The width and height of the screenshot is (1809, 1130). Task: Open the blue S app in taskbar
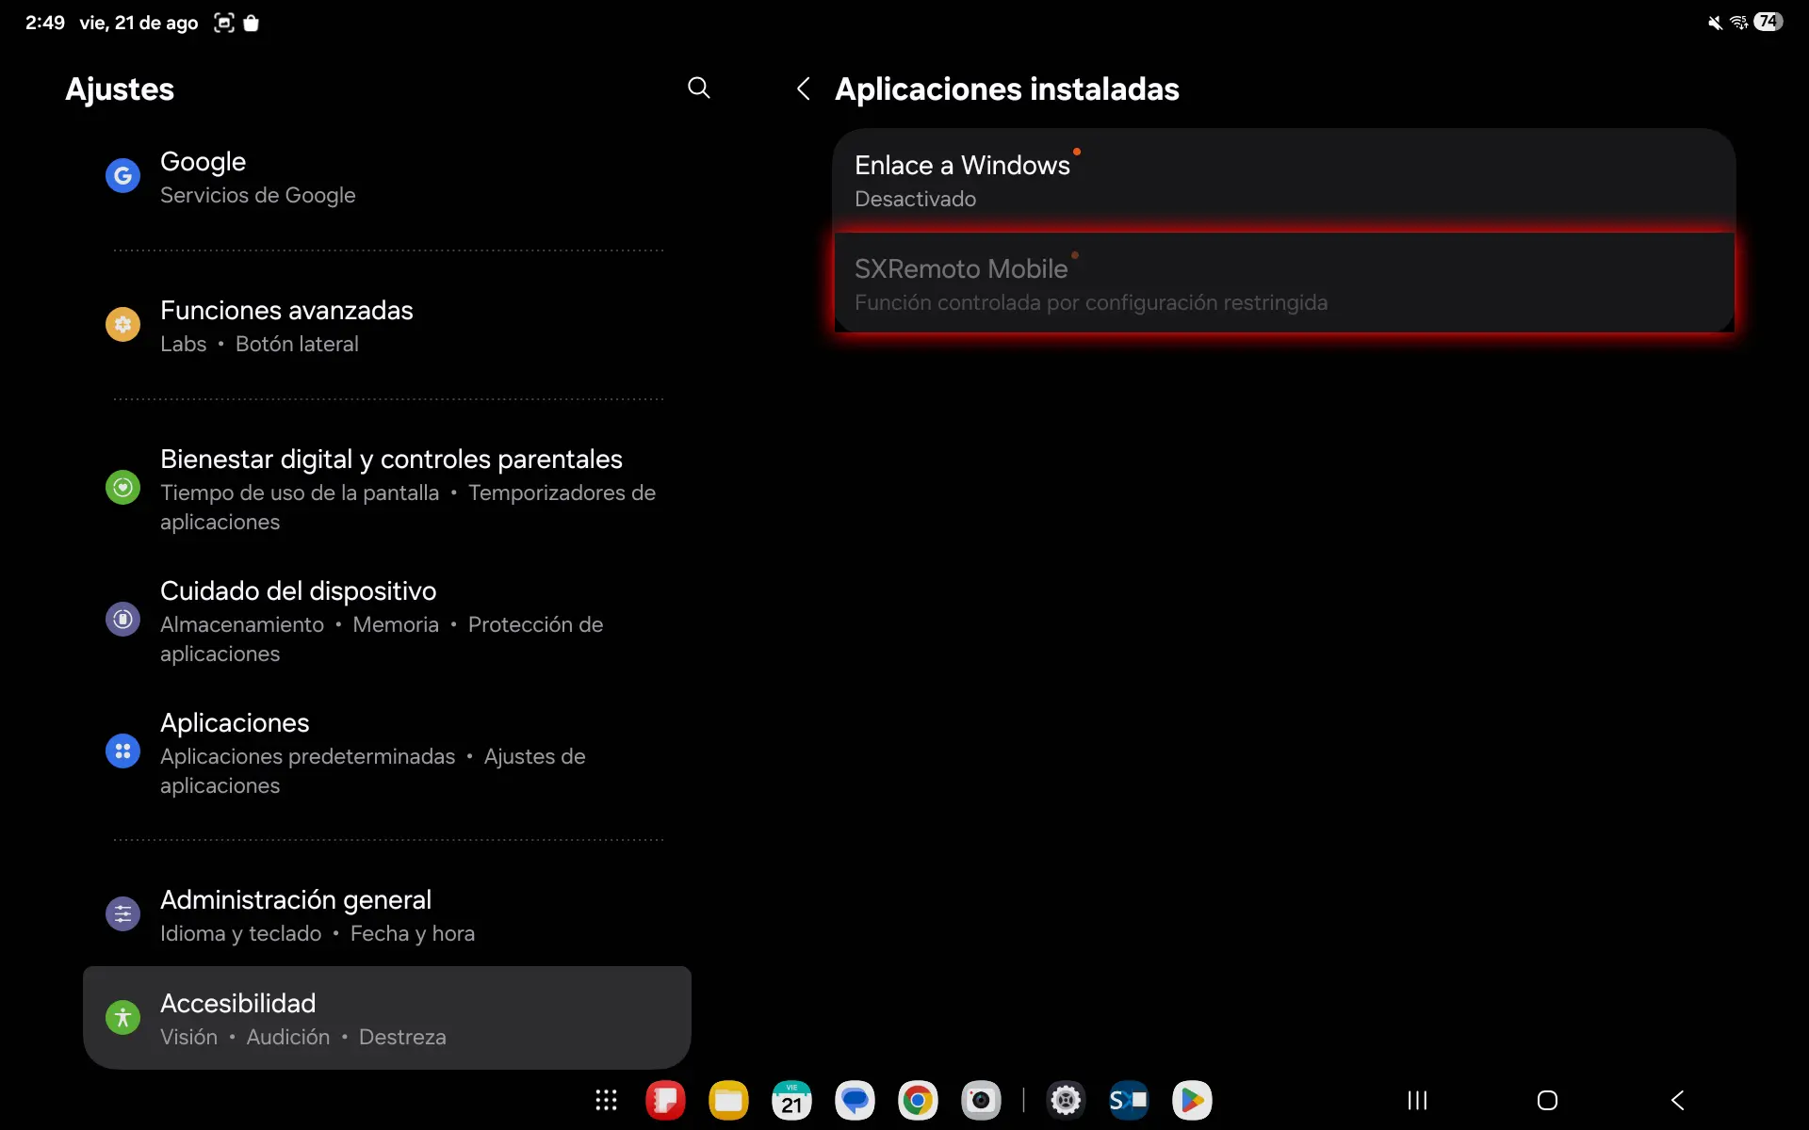click(1129, 1100)
